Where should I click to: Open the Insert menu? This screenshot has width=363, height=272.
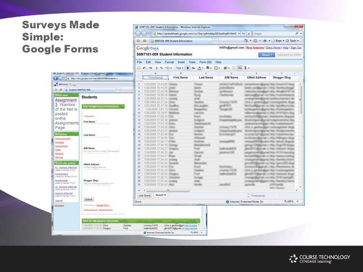click(181, 62)
